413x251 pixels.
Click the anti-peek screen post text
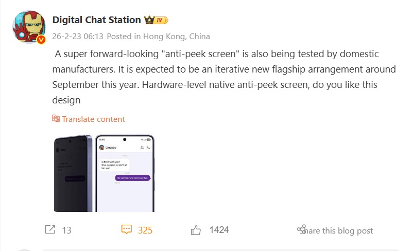(x=224, y=77)
